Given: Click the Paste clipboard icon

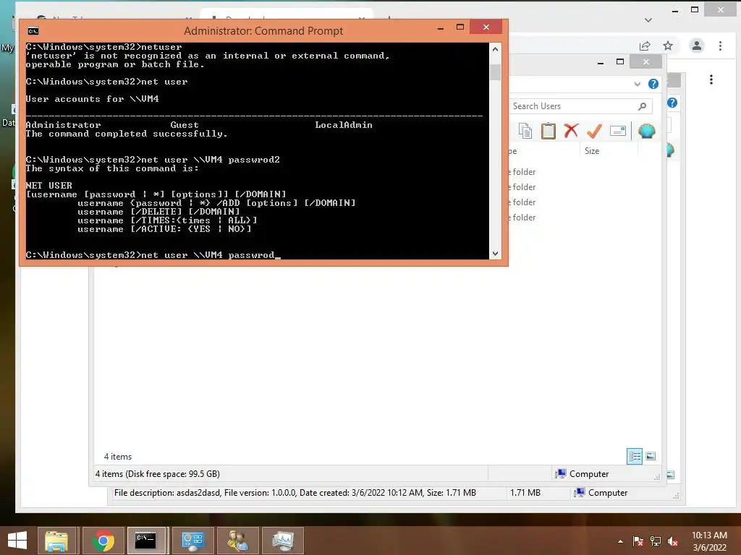Looking at the screenshot, I should point(549,131).
